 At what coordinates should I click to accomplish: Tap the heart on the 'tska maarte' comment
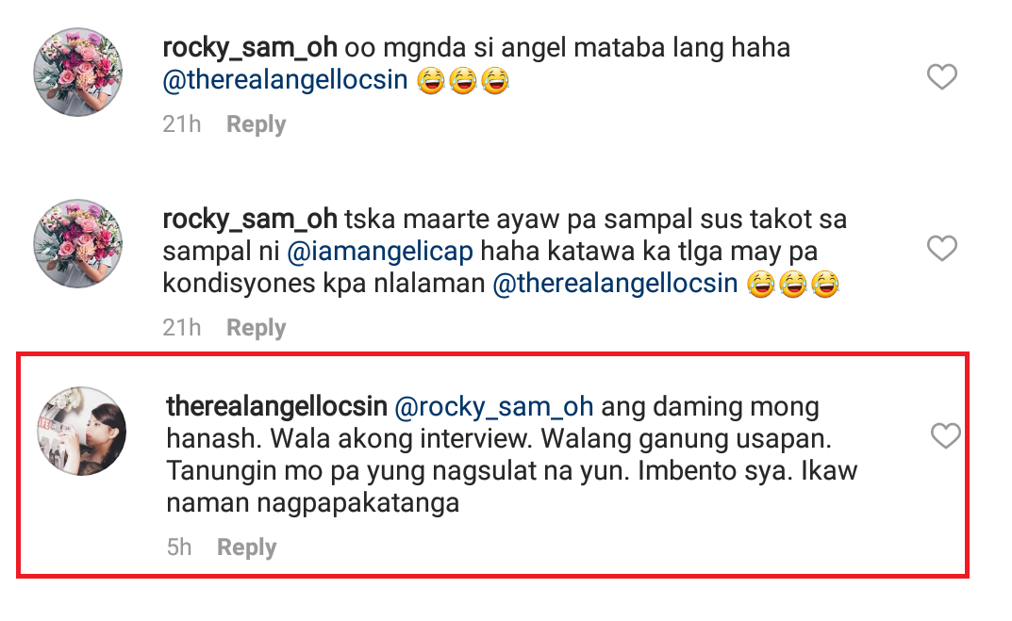tap(942, 249)
